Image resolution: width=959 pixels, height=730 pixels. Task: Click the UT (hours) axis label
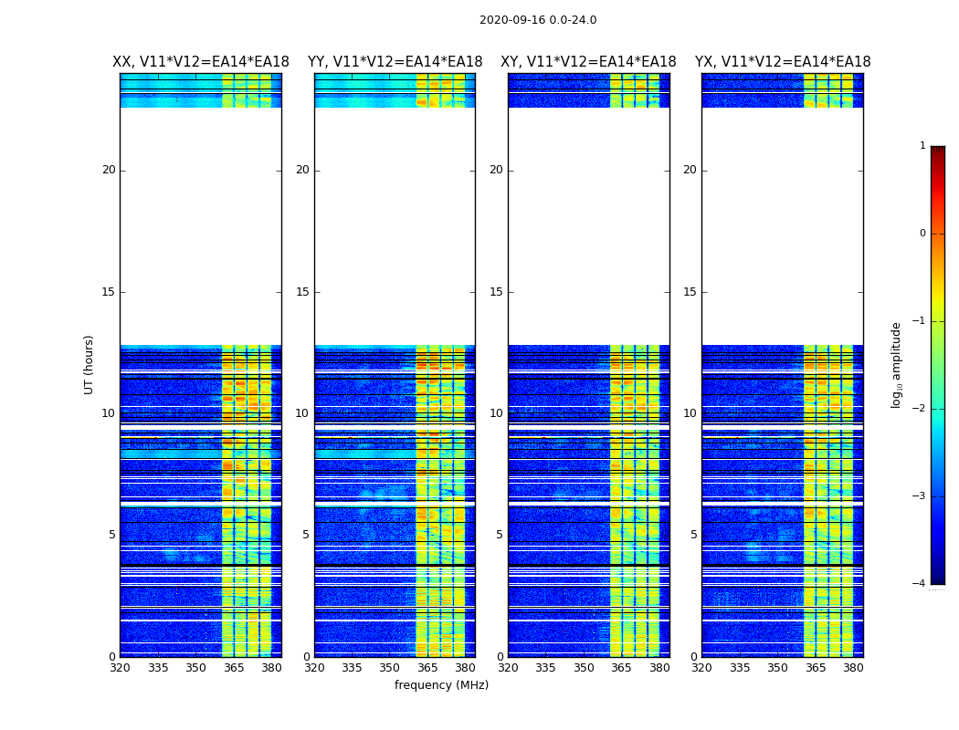tap(89, 365)
